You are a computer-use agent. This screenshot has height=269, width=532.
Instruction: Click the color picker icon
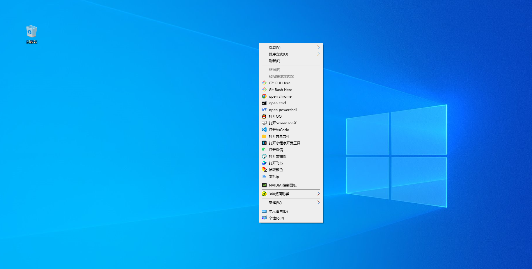point(264,170)
